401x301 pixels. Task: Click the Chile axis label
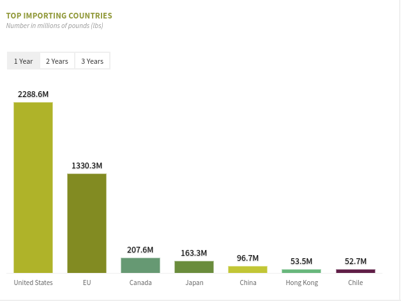pos(356,283)
